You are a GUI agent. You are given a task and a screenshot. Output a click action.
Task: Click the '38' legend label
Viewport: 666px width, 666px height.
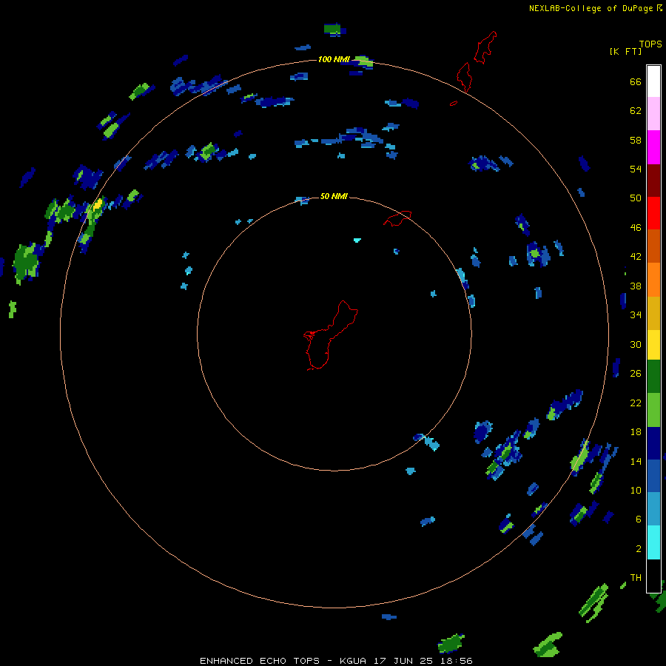coord(636,286)
